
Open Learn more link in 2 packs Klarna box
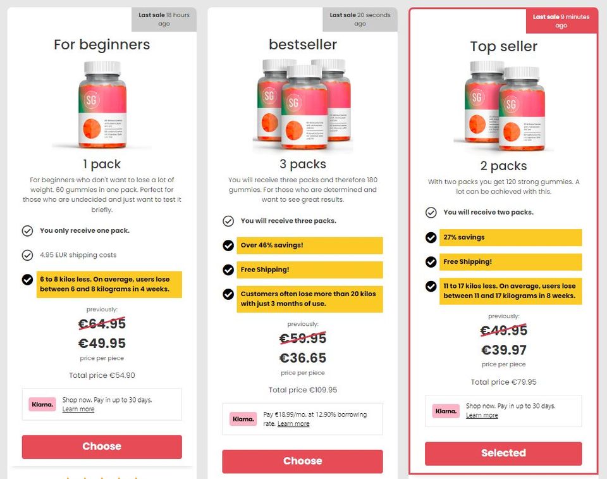[x=482, y=416]
